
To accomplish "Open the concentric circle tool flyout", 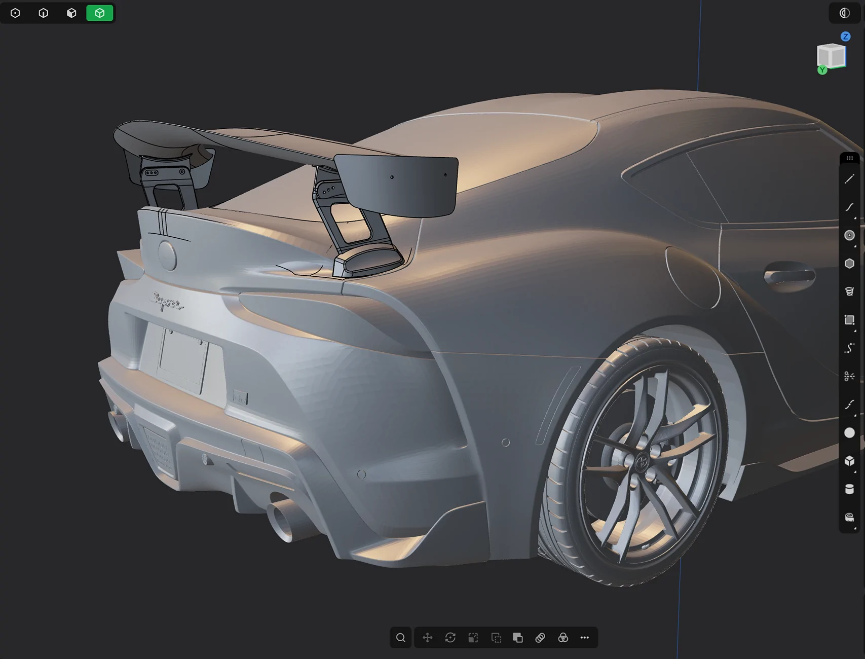I will point(850,235).
